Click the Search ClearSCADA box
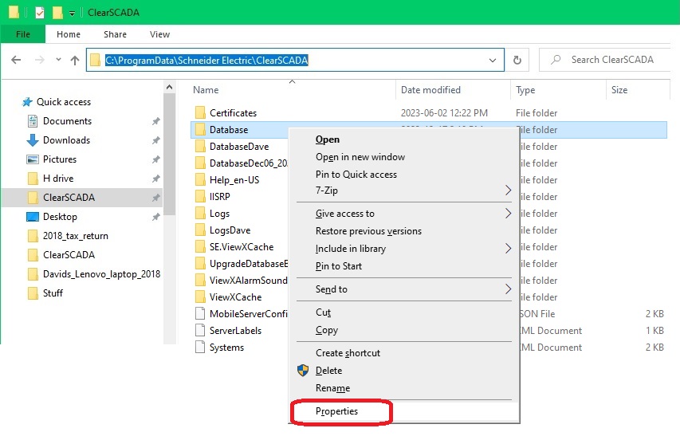The height and width of the screenshot is (436, 680). 605,60
